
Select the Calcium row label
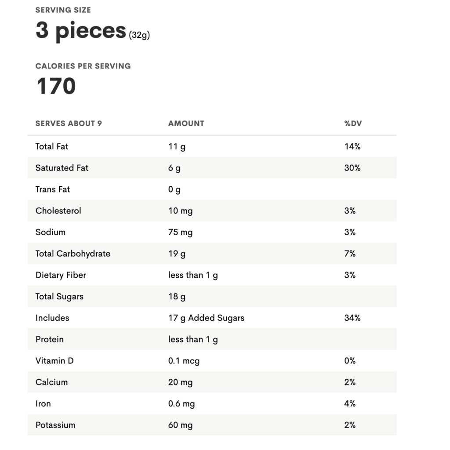point(52,382)
